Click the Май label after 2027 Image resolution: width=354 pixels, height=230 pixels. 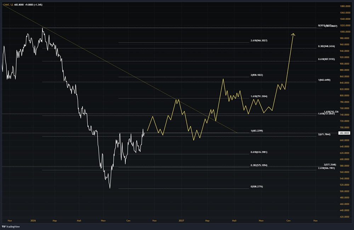(x=234, y=220)
